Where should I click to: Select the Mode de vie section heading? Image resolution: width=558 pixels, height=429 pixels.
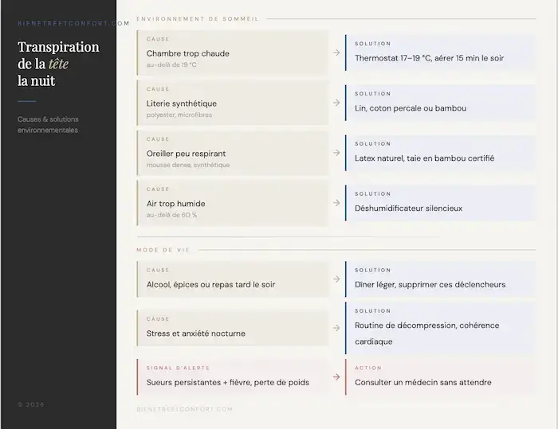[163, 250]
